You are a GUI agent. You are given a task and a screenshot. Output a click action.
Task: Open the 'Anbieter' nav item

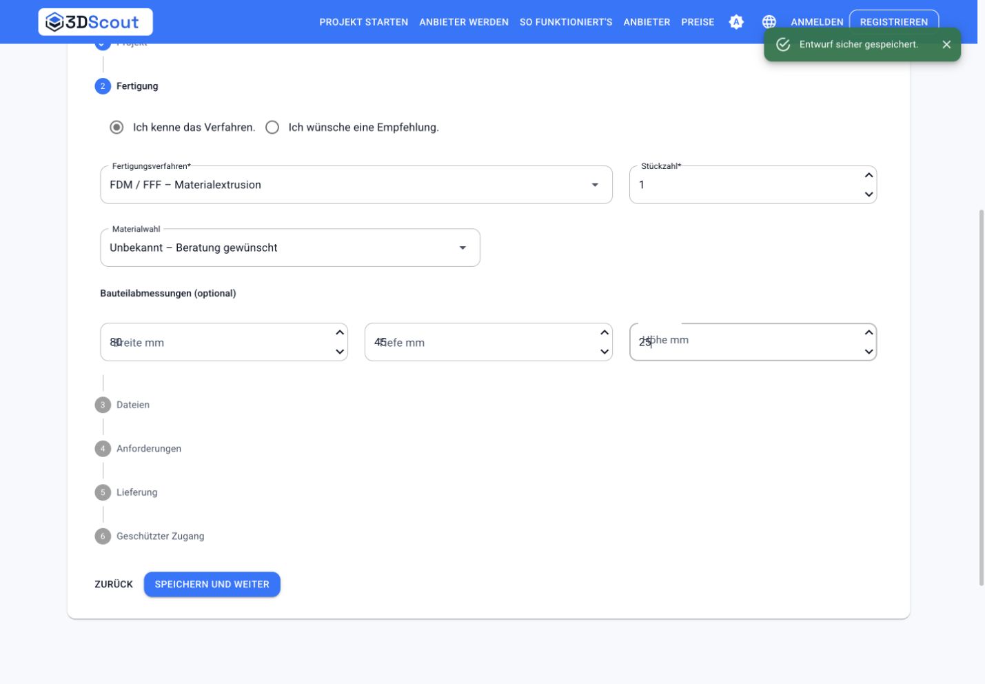(647, 22)
